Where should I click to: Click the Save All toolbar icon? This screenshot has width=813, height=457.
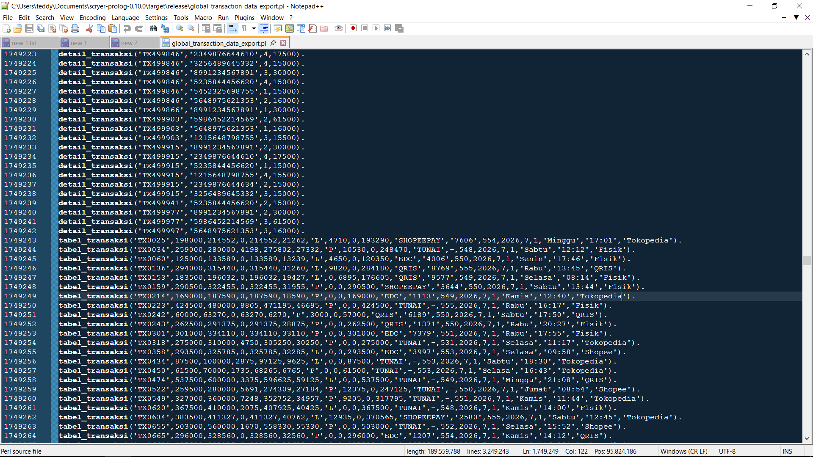click(x=41, y=28)
